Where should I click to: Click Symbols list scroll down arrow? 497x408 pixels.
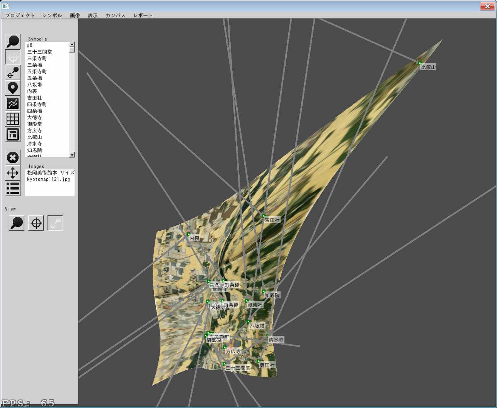tap(72, 155)
